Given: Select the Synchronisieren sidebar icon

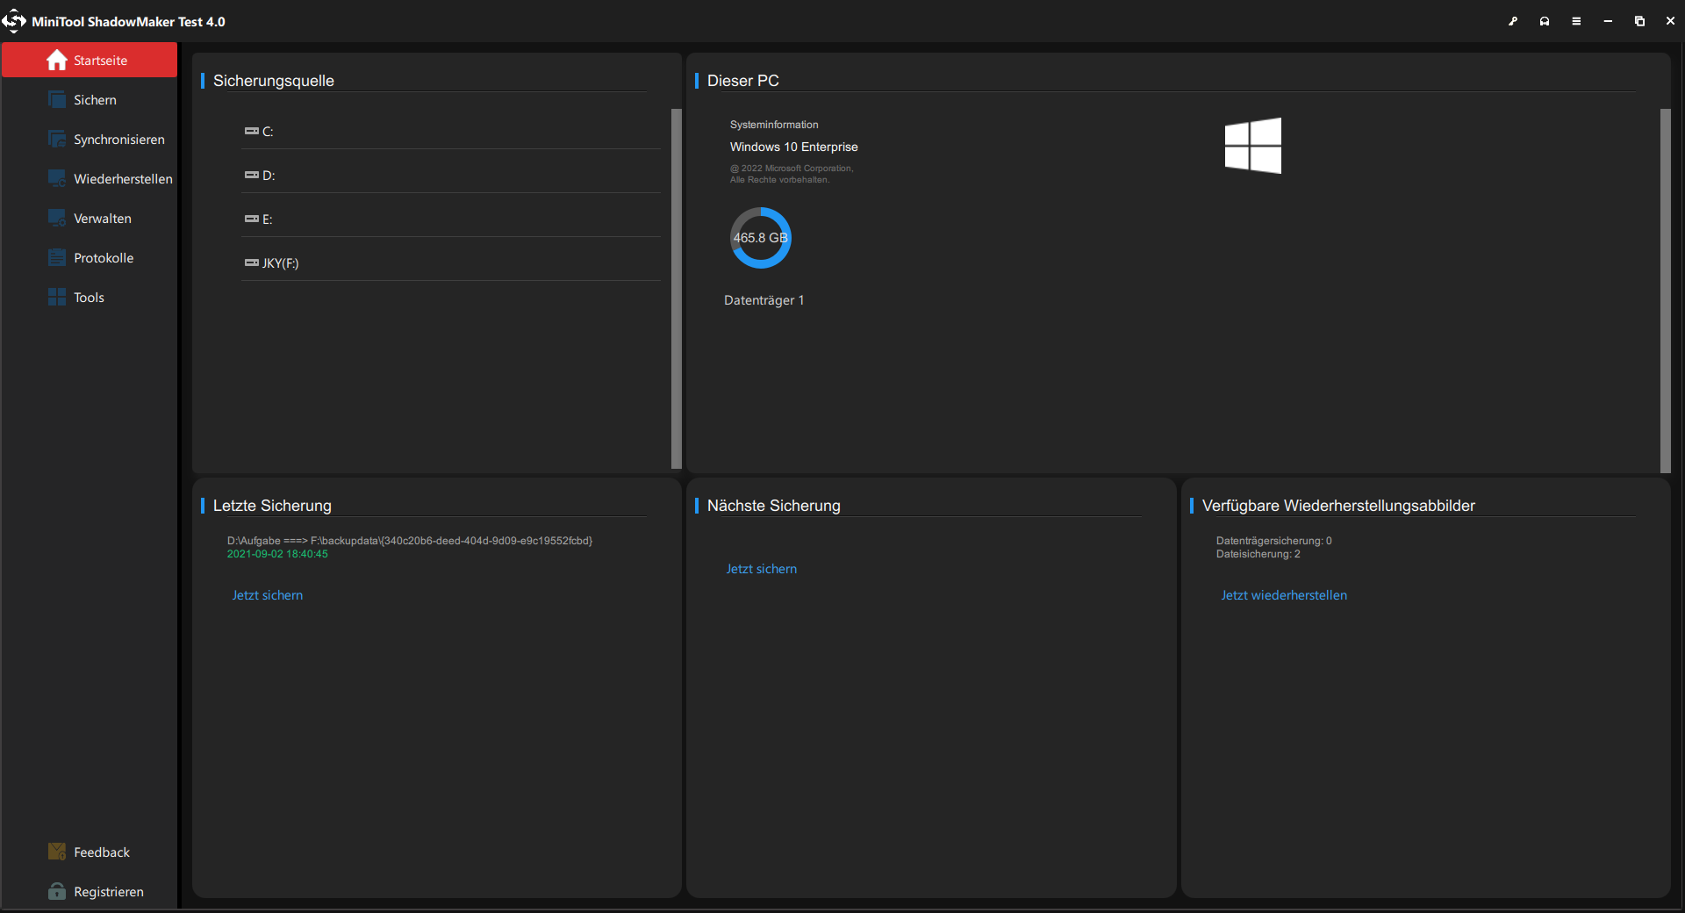Looking at the screenshot, I should click(57, 140).
